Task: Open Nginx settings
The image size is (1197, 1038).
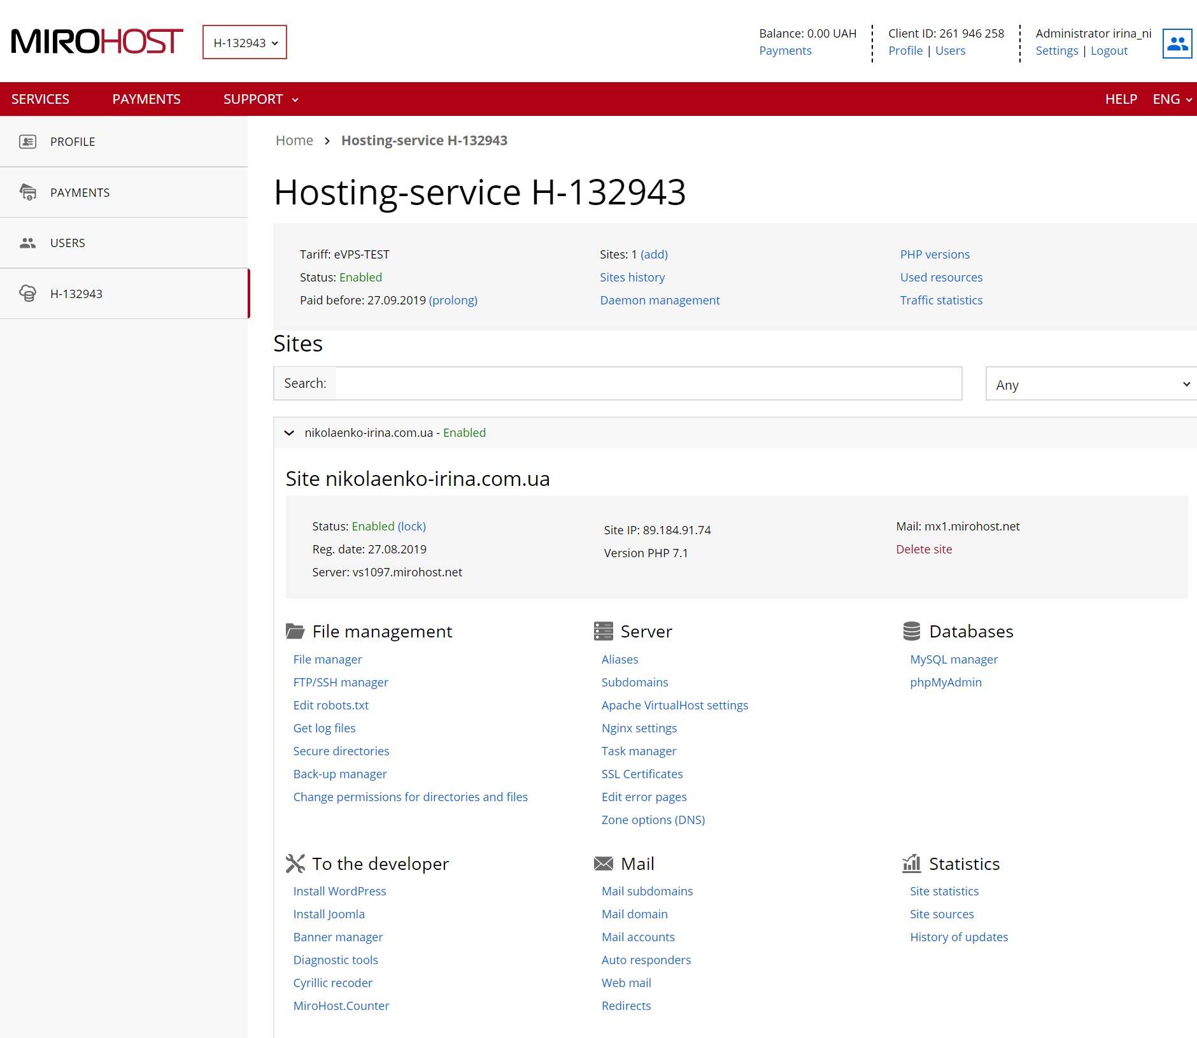Action: click(639, 728)
